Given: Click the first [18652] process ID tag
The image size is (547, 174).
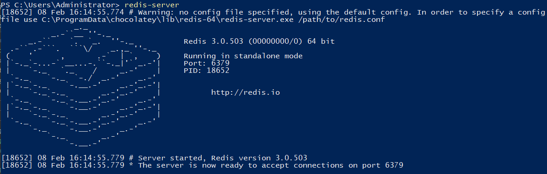Looking at the screenshot, I should (x=17, y=12).
